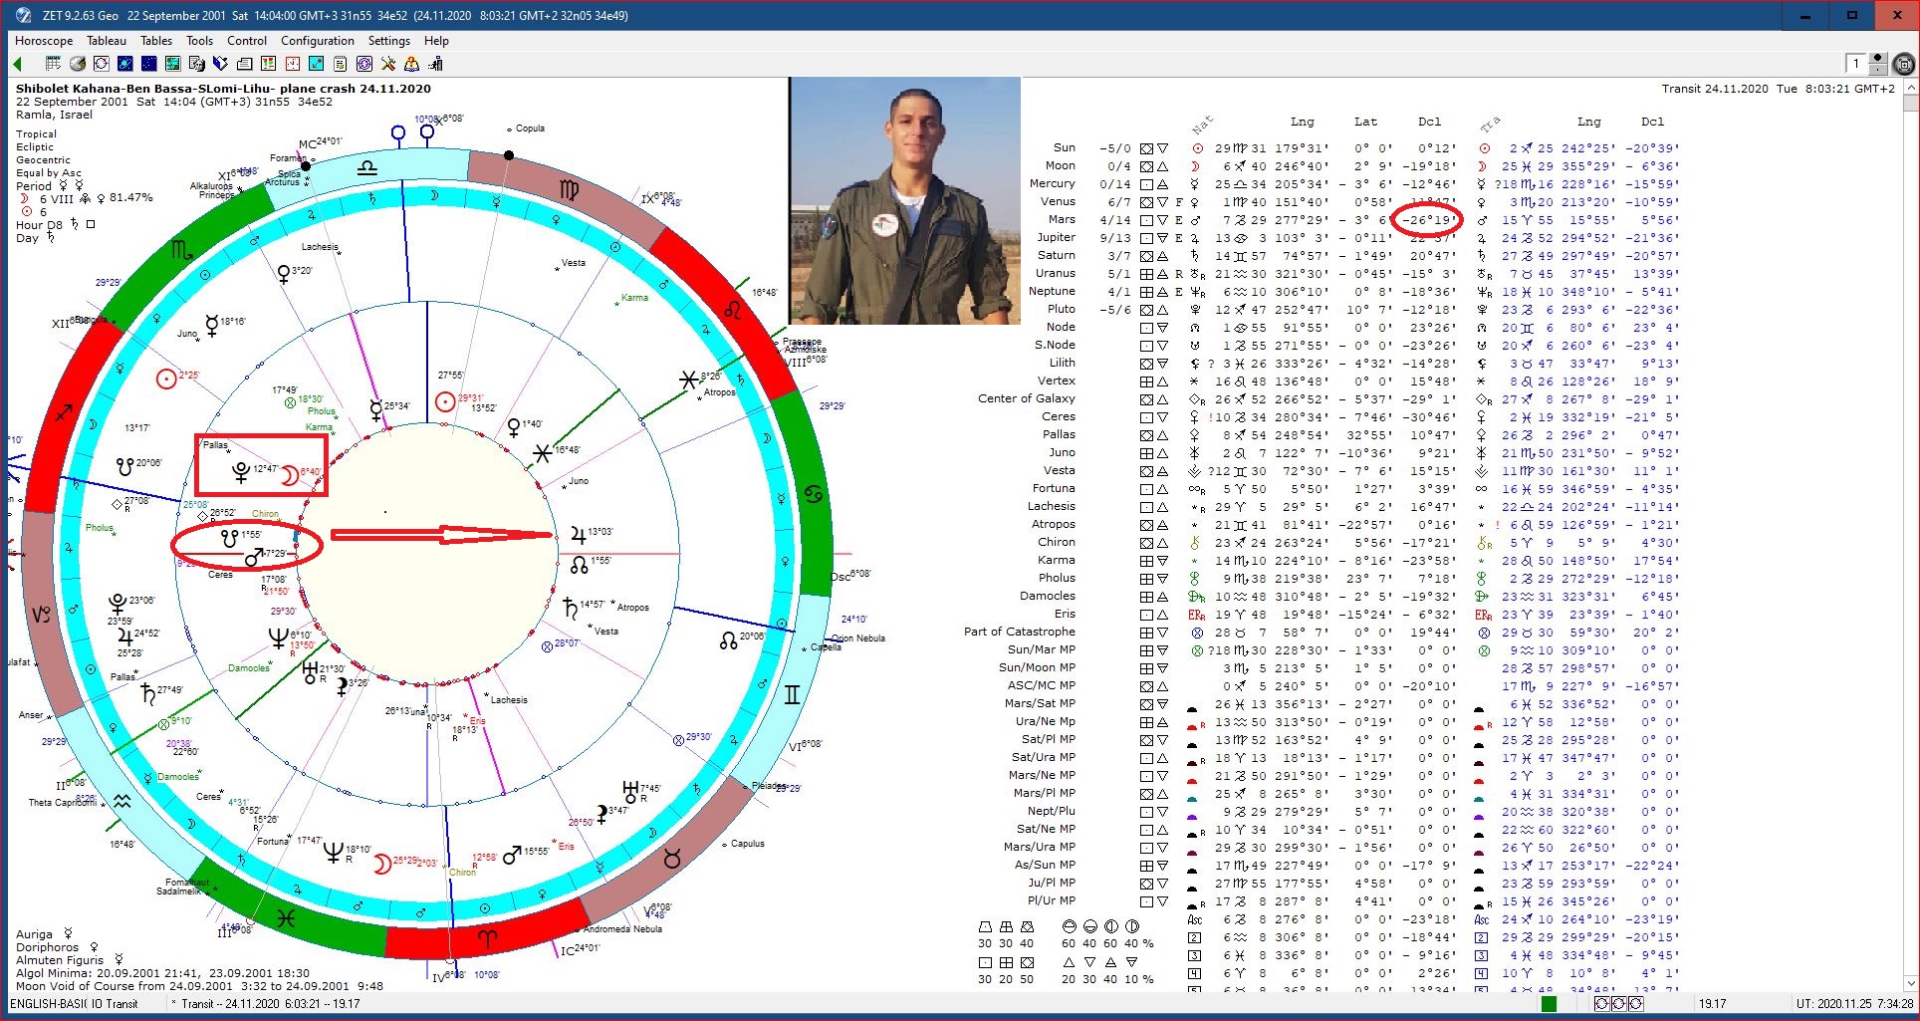Open the blue book interpretation toolbar icon
1920x1021 pixels.
point(221,64)
